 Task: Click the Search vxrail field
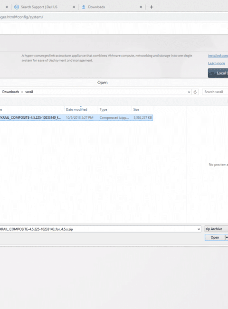click(x=215, y=92)
